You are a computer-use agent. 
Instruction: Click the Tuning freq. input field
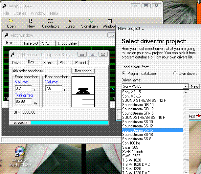(23, 101)
